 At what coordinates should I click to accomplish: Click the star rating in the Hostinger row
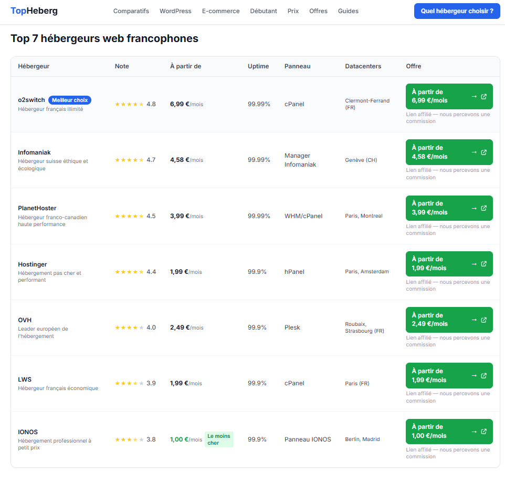click(x=129, y=272)
